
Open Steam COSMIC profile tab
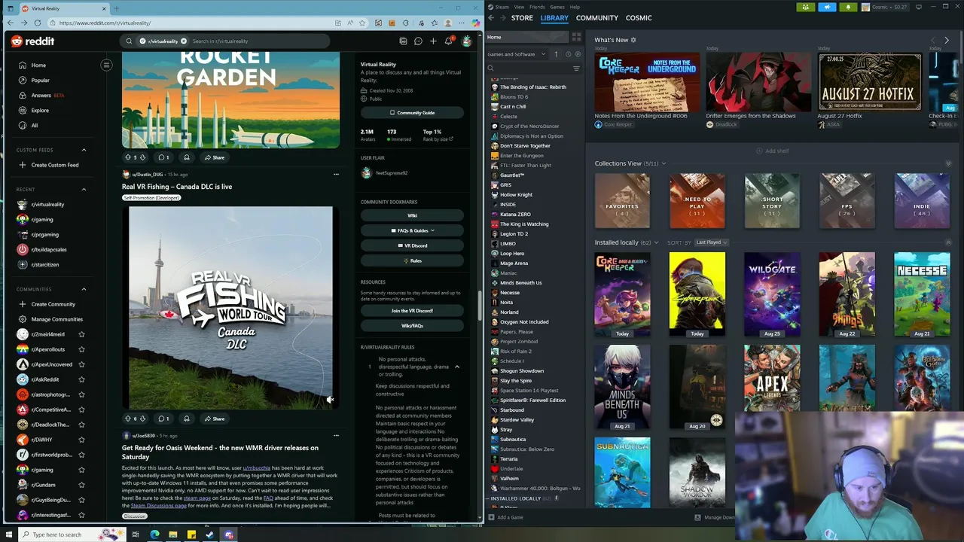click(639, 18)
